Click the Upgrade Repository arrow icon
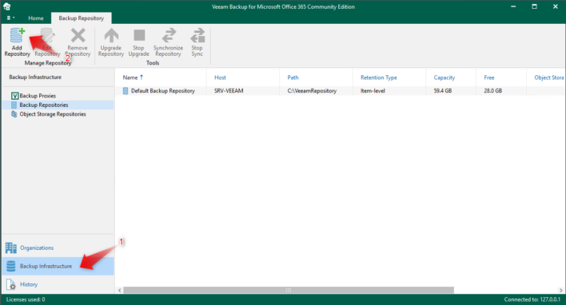The height and width of the screenshot is (305, 566). coord(111,35)
